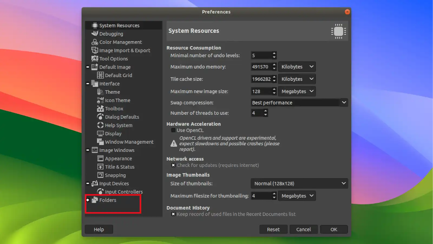433x244 pixels.
Task: Click the Reset button
Action: (x=273, y=229)
